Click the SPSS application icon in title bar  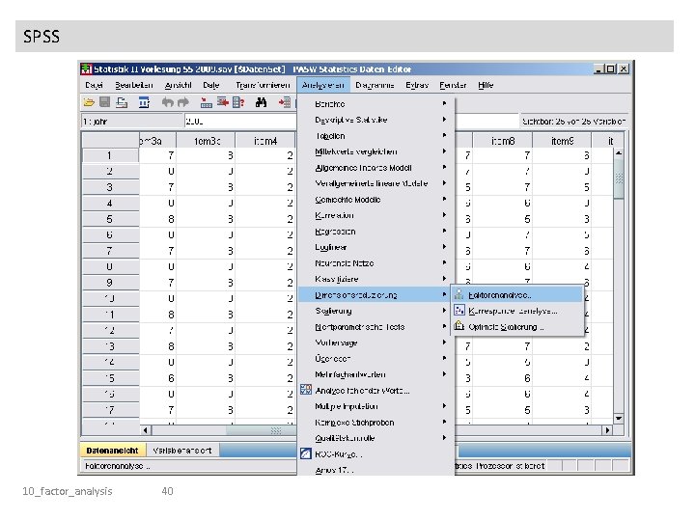87,69
